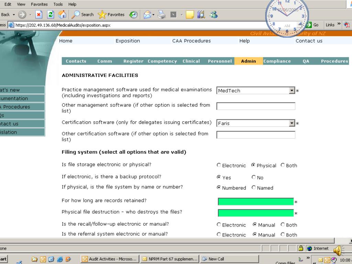
Task: Click the Edit toolbar icon beside Print
Action: [x=173, y=15]
